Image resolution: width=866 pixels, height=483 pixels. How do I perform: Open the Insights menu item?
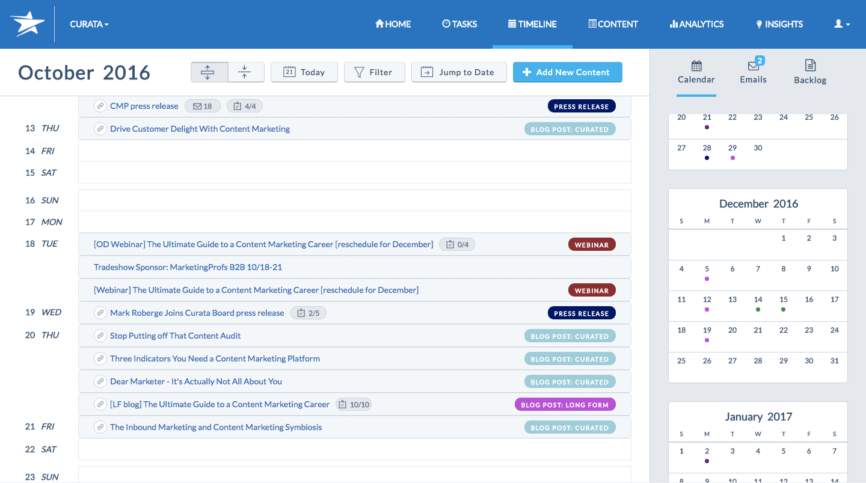(779, 24)
